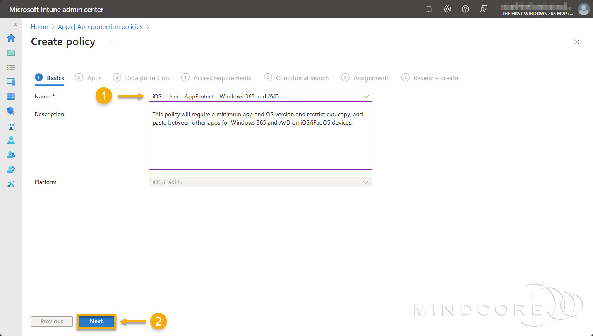
Task: Click into the policy Name field
Action: (x=260, y=96)
